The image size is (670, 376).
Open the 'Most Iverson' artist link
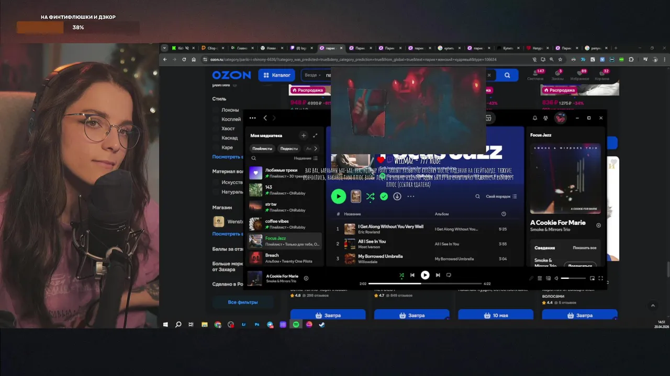pos(369,246)
